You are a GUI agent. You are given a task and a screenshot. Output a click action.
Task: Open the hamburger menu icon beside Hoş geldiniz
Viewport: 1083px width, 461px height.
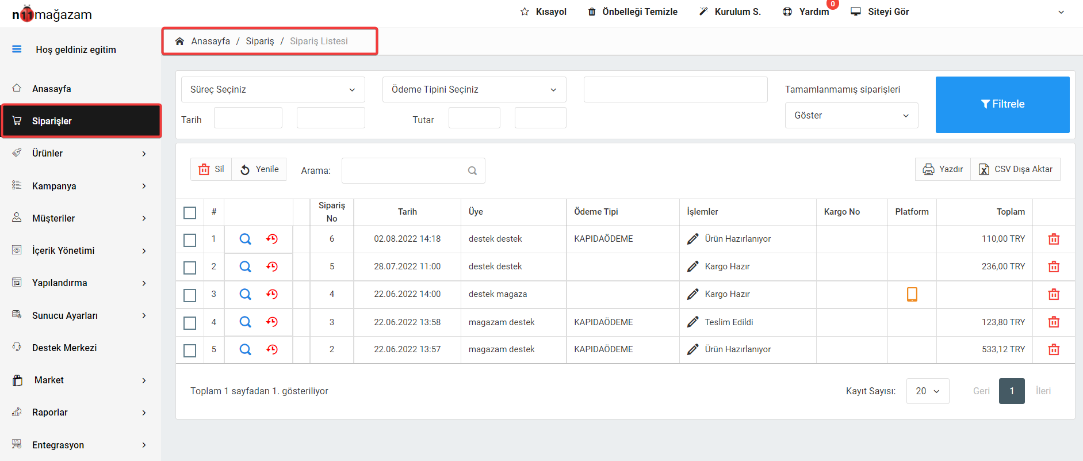pos(17,49)
